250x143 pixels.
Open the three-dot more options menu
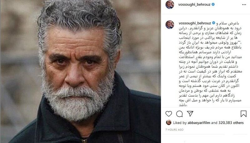point(244,5)
